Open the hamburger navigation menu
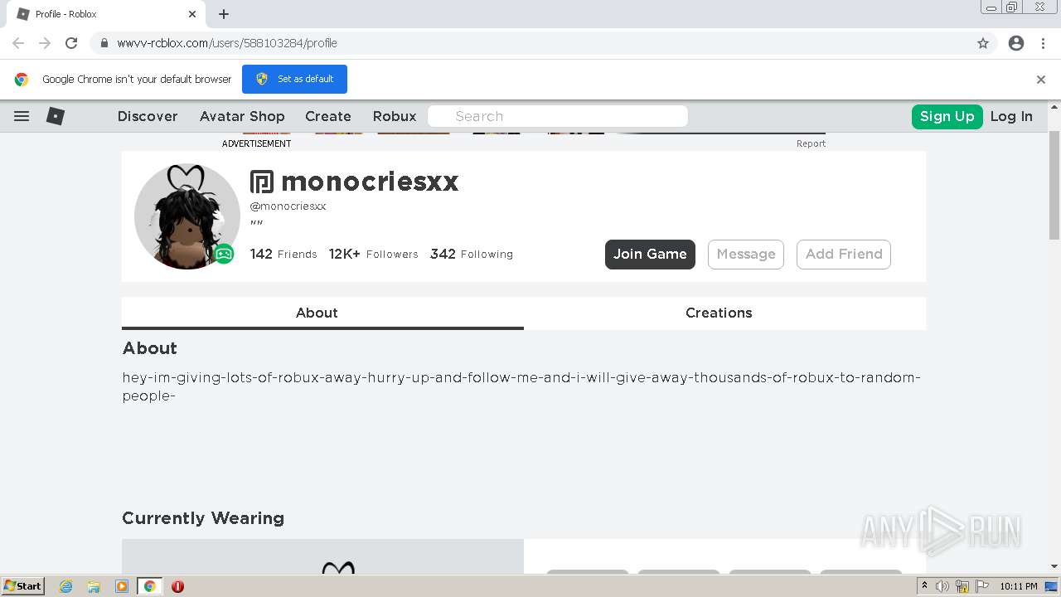1061x597 pixels. tap(22, 116)
